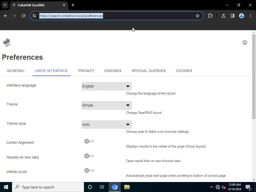Click the 'Infinite scroll' label

pyautogui.click(x=16, y=172)
